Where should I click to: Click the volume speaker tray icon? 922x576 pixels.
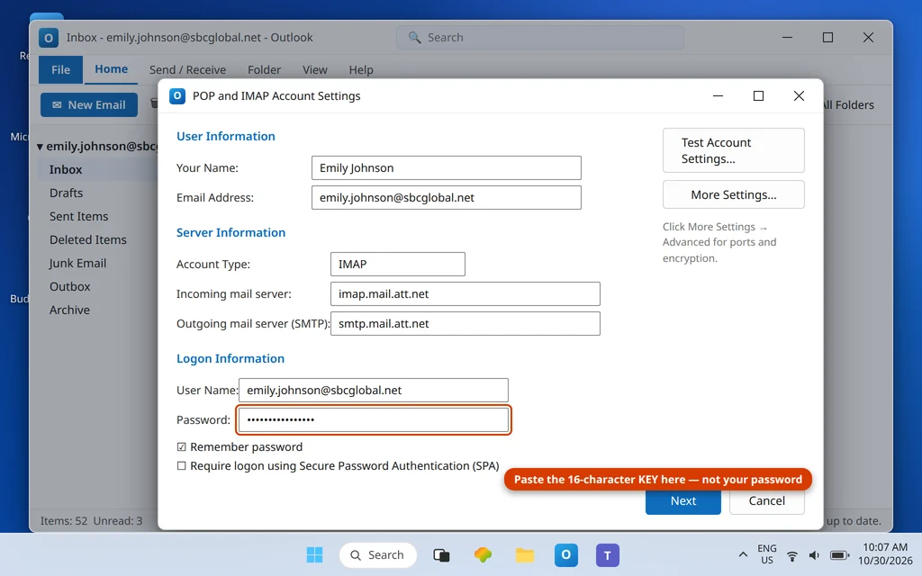[x=814, y=555]
